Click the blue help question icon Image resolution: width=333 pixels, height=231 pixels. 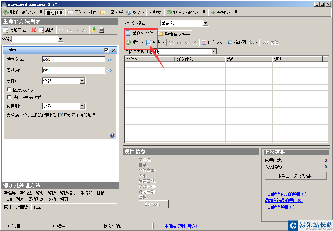tap(112, 136)
